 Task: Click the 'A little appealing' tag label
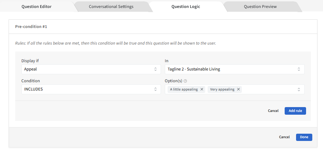pyautogui.click(x=184, y=89)
